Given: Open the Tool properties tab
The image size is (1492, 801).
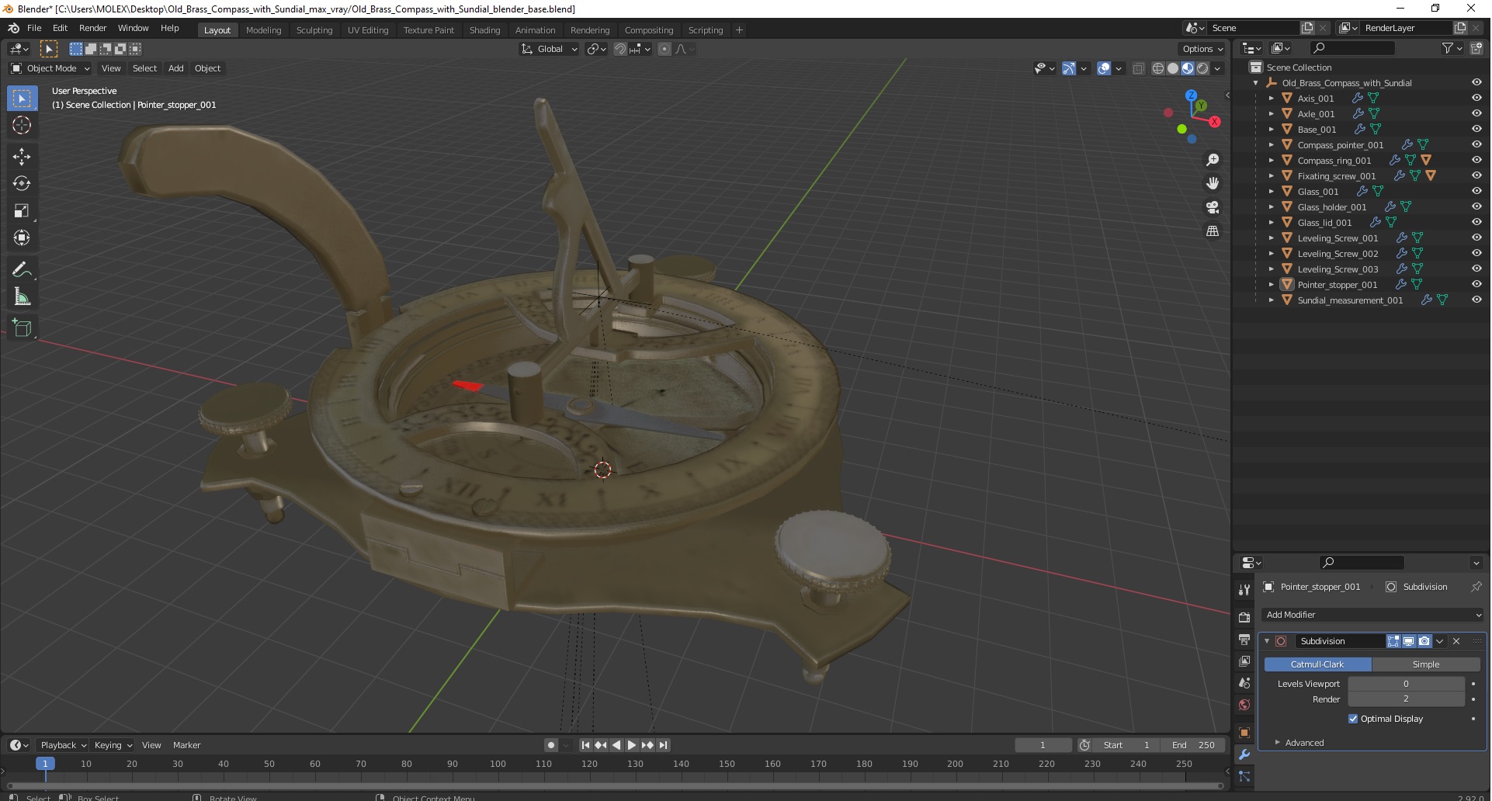Looking at the screenshot, I should [x=1244, y=590].
